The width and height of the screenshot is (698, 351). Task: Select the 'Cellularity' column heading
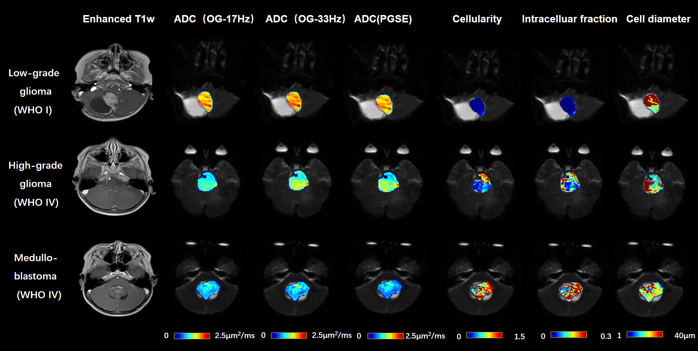(x=477, y=19)
